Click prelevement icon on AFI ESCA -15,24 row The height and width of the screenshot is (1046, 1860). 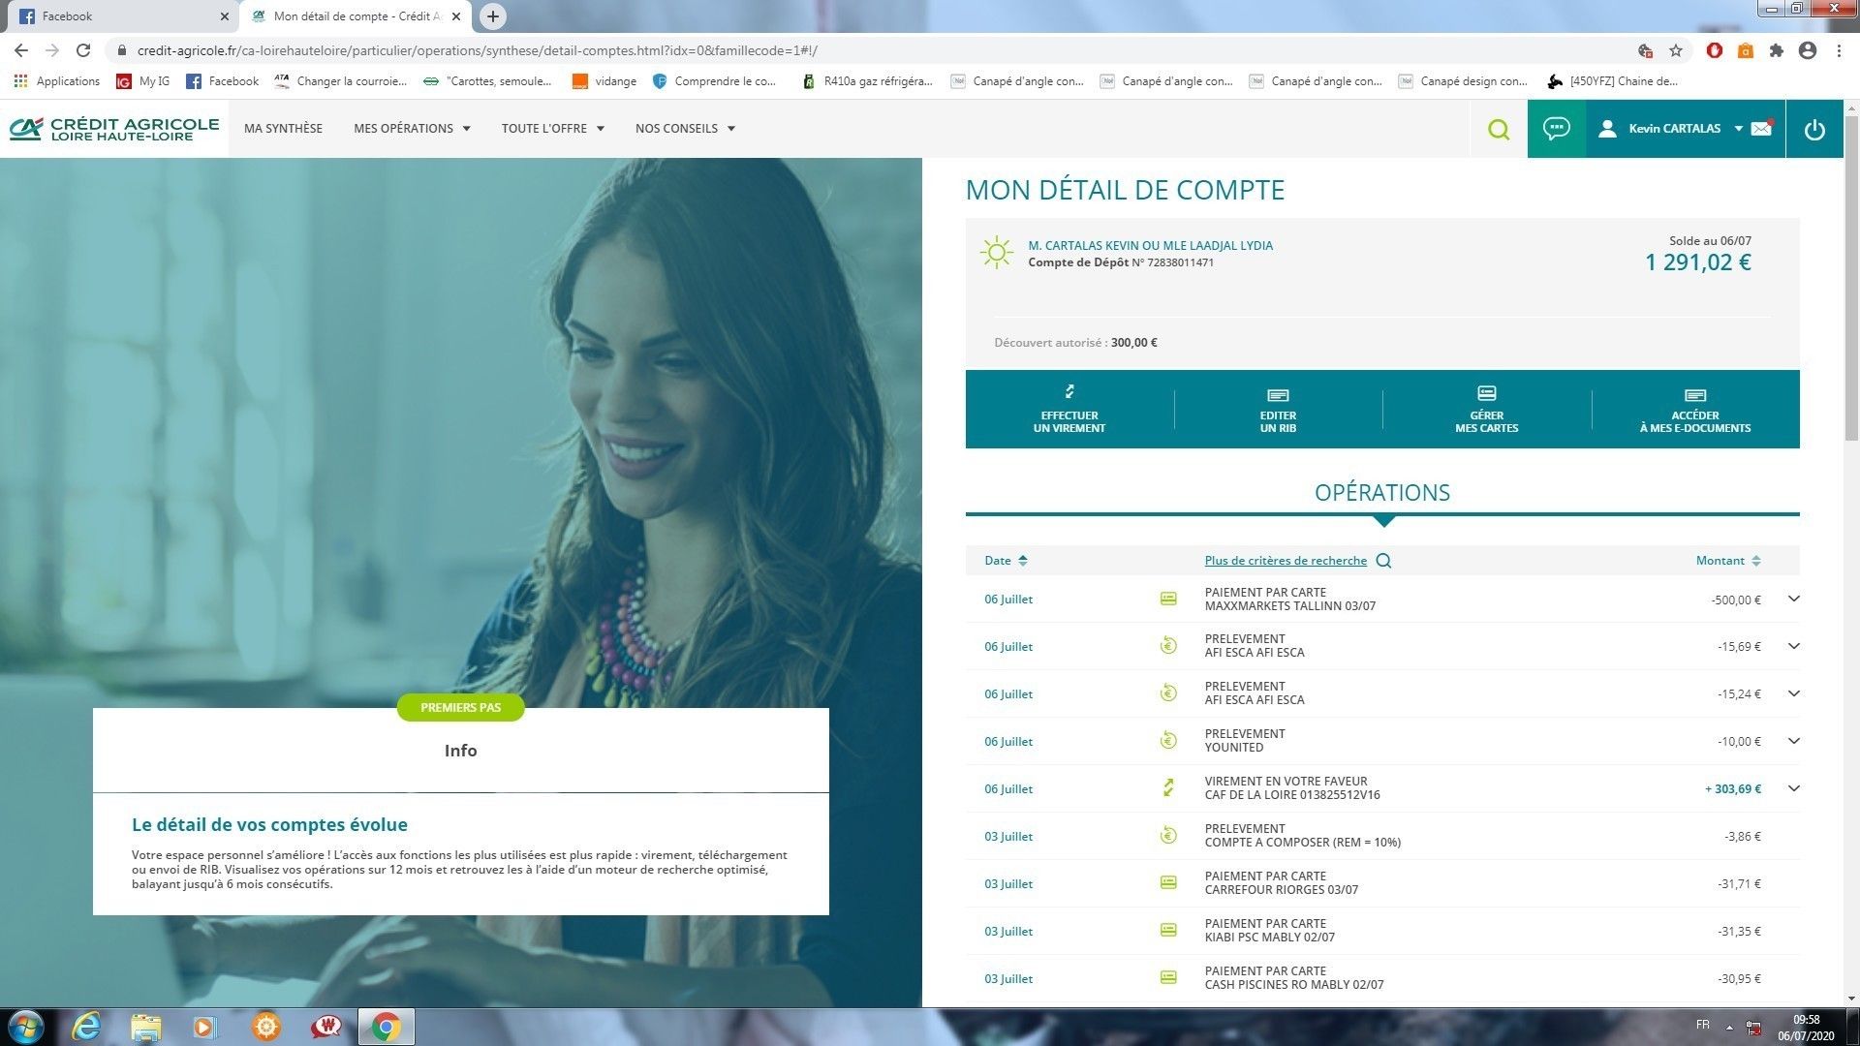pyautogui.click(x=1168, y=692)
